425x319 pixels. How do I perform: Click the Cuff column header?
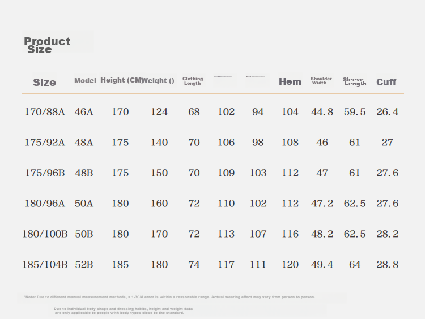pyautogui.click(x=386, y=82)
